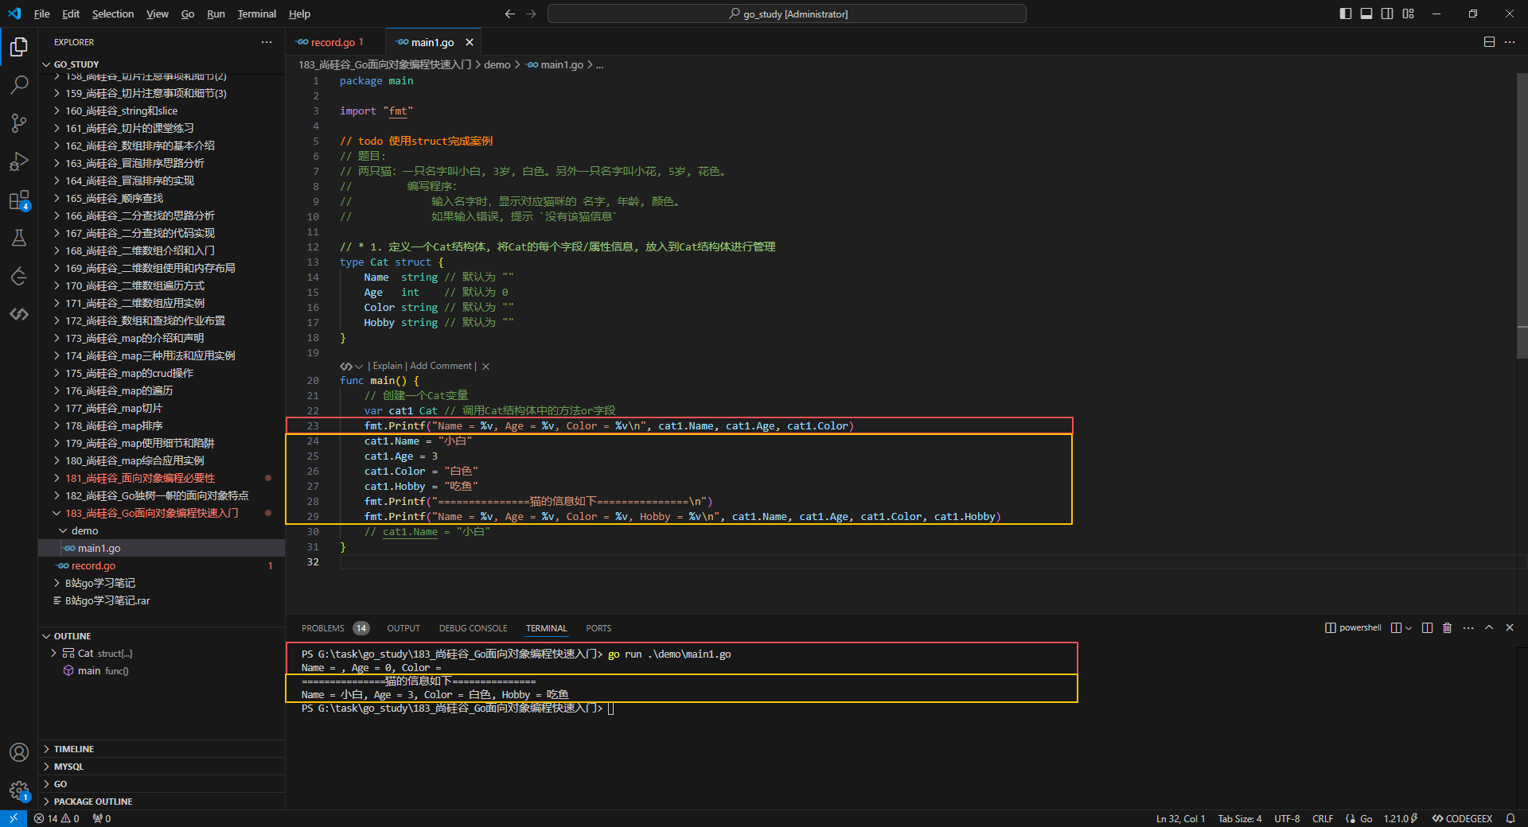
Task: Click the Add Comment code lens link
Action: [x=440, y=366]
